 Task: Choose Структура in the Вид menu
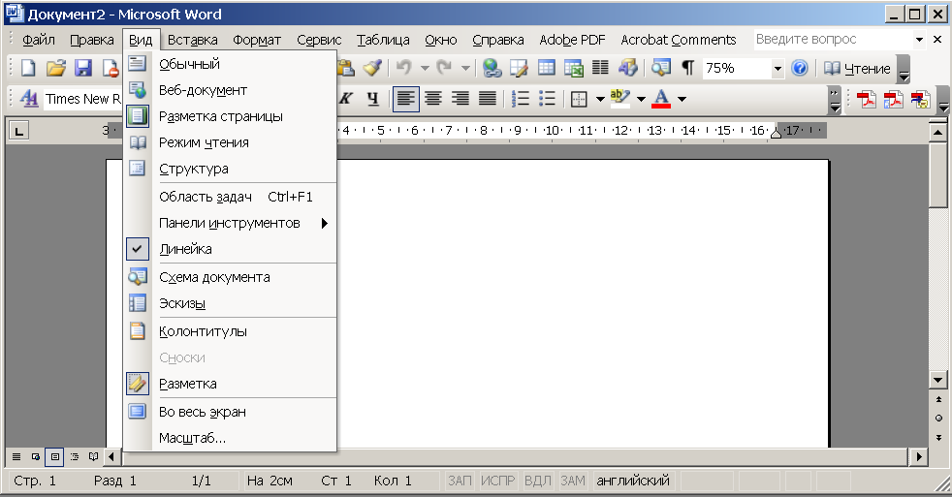[230, 169]
